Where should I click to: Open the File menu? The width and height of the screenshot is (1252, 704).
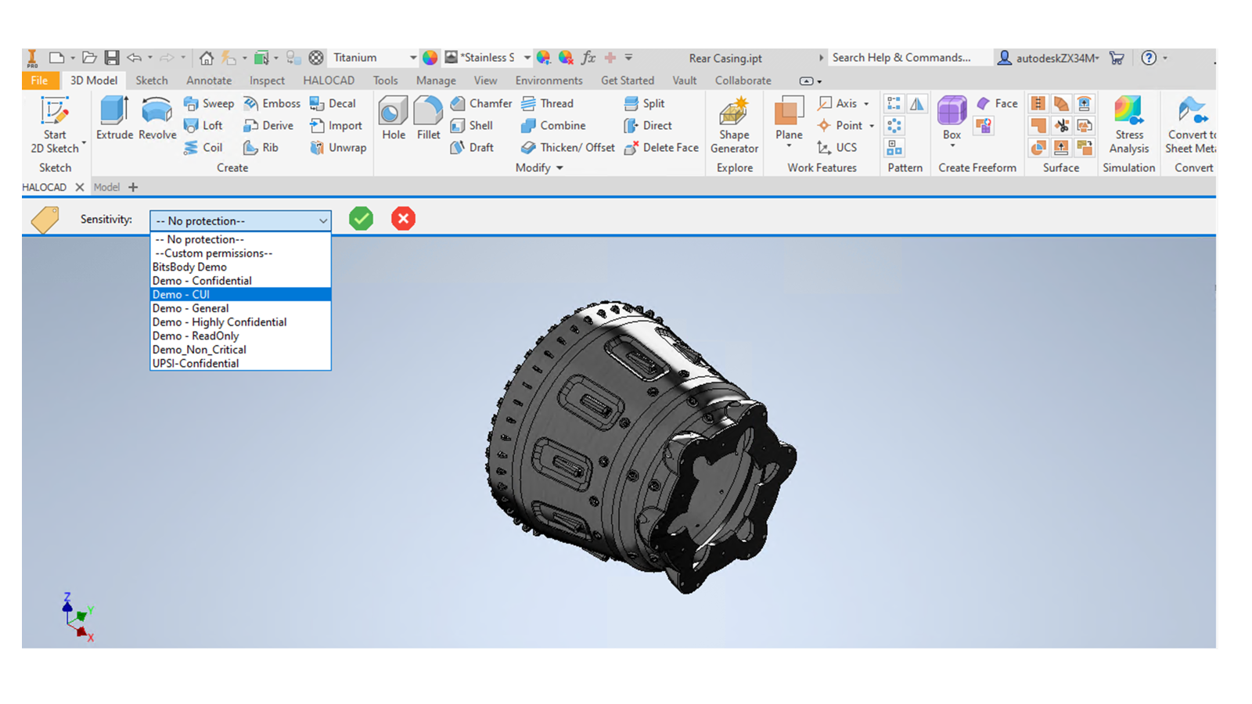tap(40, 81)
